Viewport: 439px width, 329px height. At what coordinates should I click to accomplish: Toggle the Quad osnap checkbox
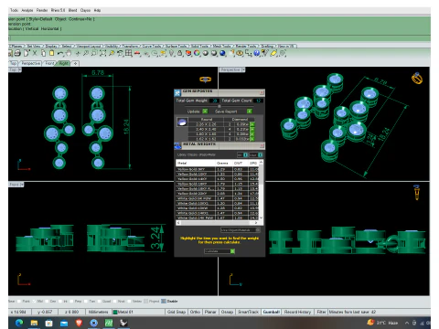99,302
